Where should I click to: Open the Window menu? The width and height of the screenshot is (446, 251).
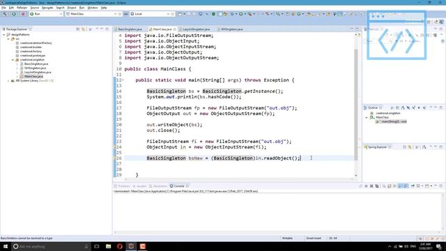[93, 8]
